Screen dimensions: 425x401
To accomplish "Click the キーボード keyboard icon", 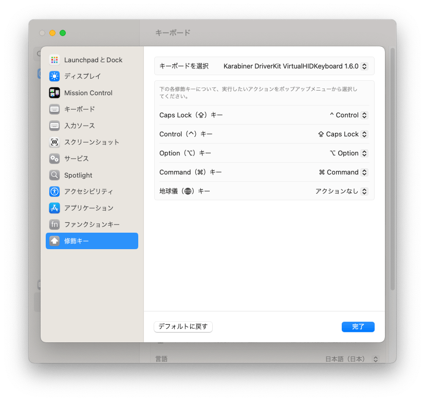I will pos(54,110).
